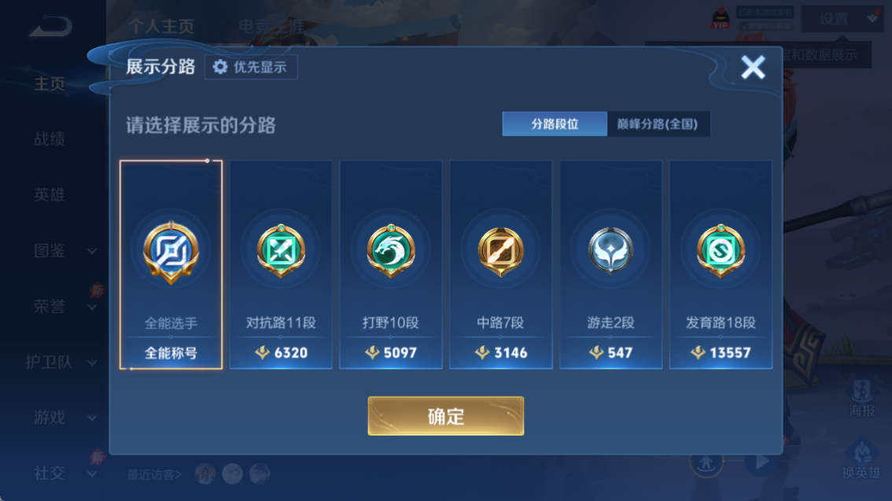Expand the 荣誉 sidebar chevron
Image resolution: width=892 pixels, height=501 pixels.
tap(91, 308)
